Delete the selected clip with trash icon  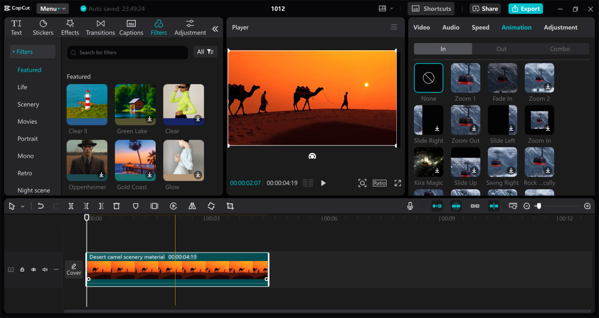click(117, 206)
